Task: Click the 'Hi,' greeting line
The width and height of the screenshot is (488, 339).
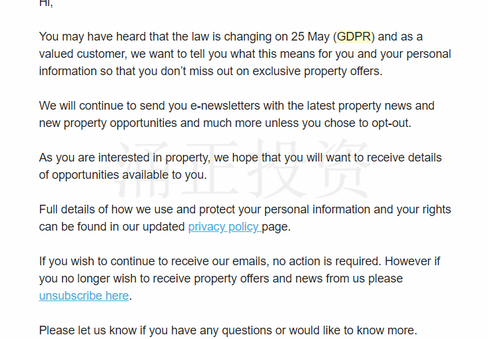Action: [x=46, y=4]
